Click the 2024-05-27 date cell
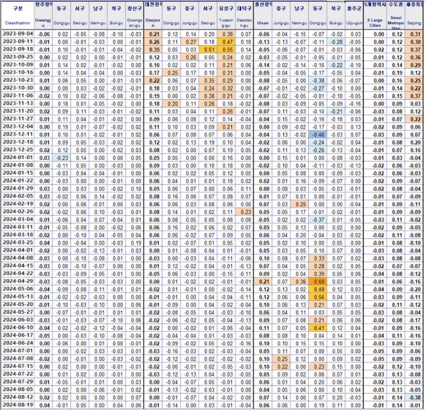The image size is (425, 410). (x=18, y=312)
